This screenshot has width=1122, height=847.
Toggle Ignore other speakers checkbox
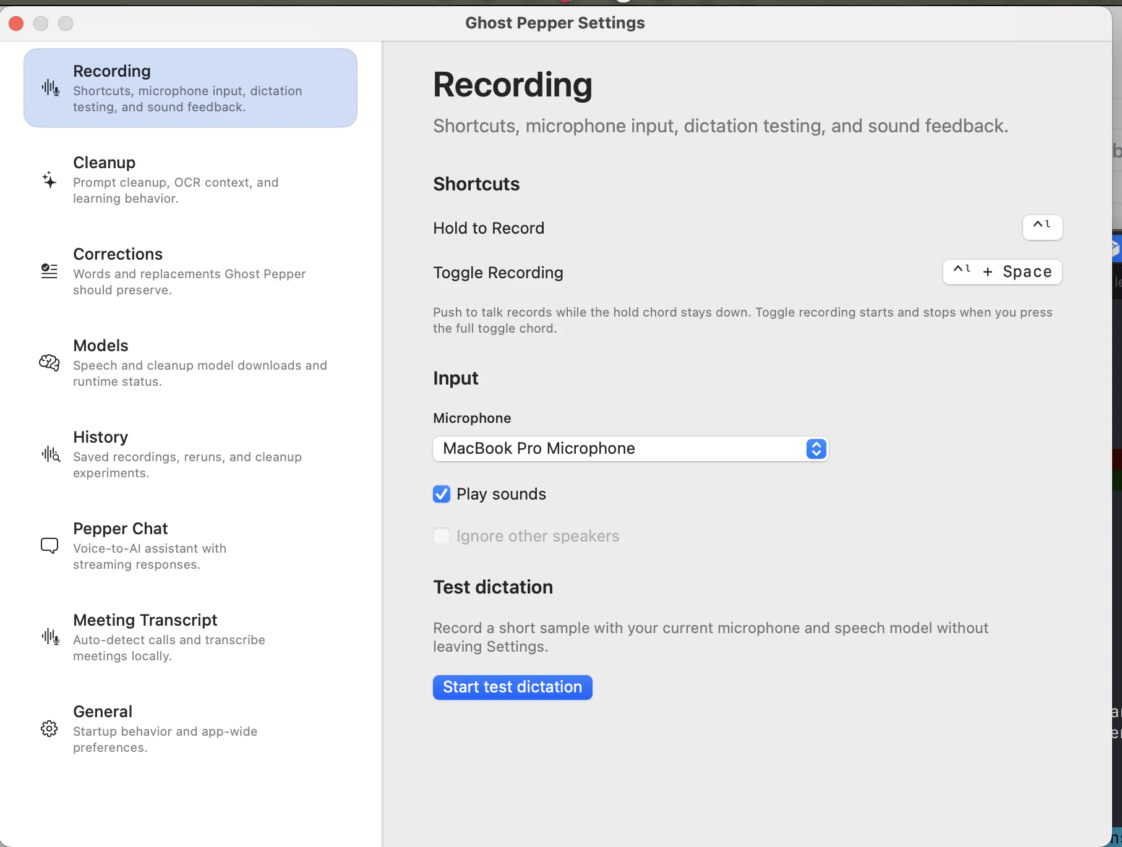442,536
